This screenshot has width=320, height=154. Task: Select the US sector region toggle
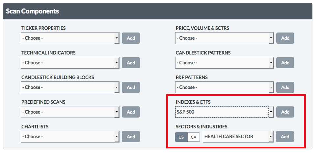pos(181,137)
